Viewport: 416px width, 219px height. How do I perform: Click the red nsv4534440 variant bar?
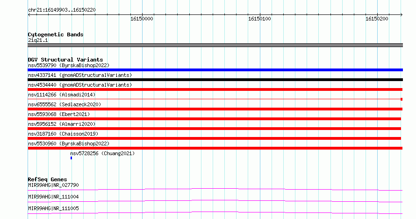(x=215, y=89)
